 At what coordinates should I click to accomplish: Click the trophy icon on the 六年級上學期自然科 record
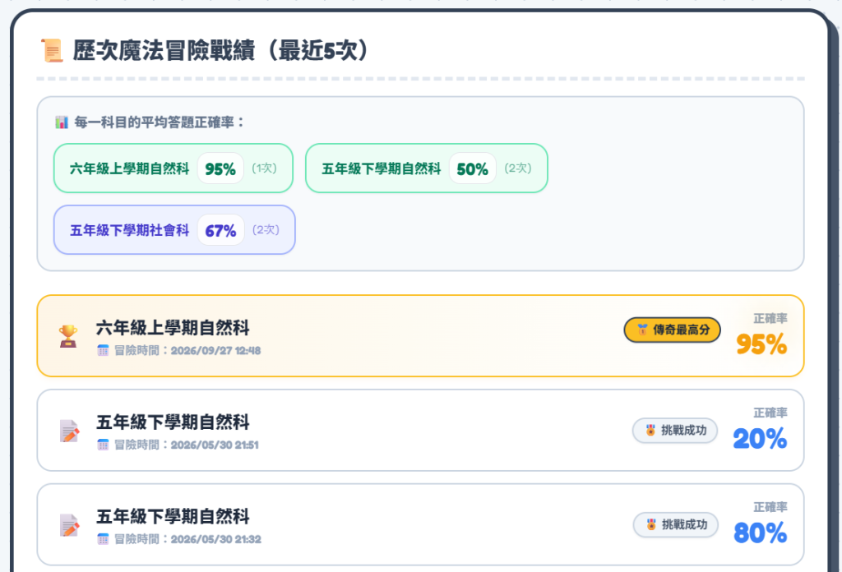68,336
